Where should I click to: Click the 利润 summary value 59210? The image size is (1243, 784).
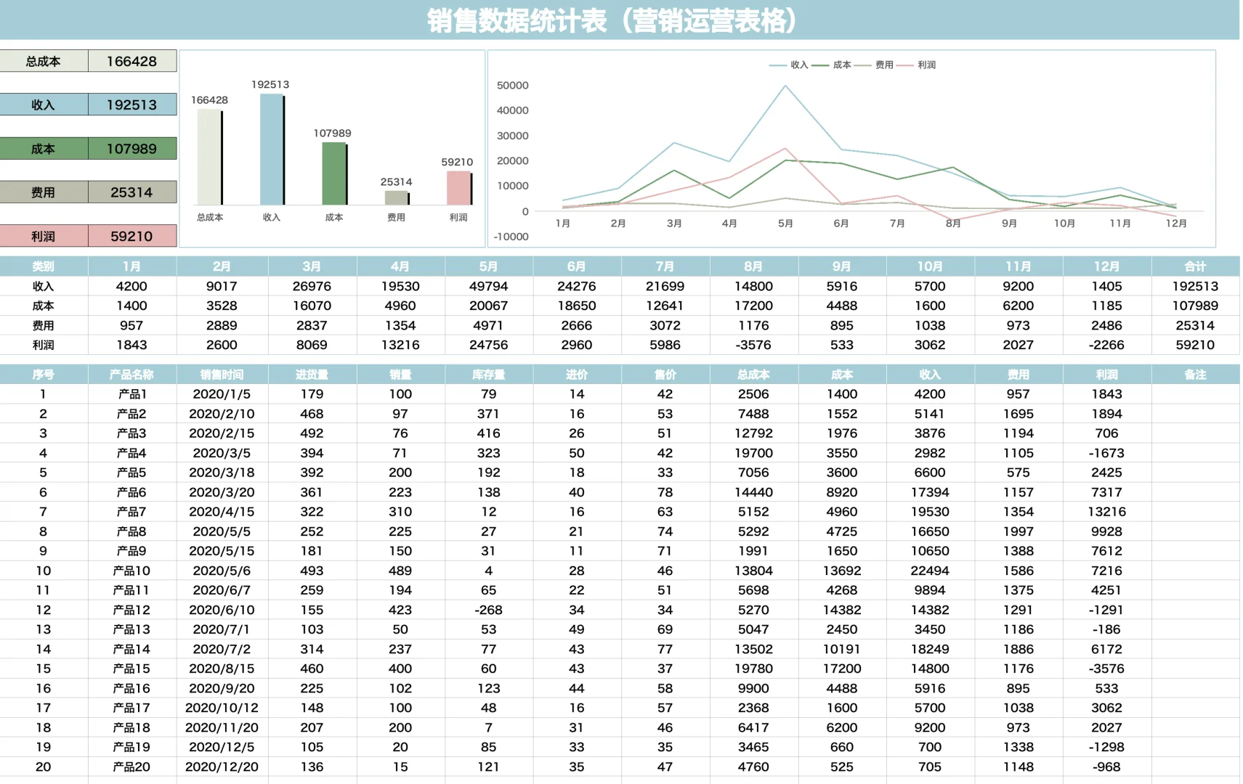coord(132,236)
